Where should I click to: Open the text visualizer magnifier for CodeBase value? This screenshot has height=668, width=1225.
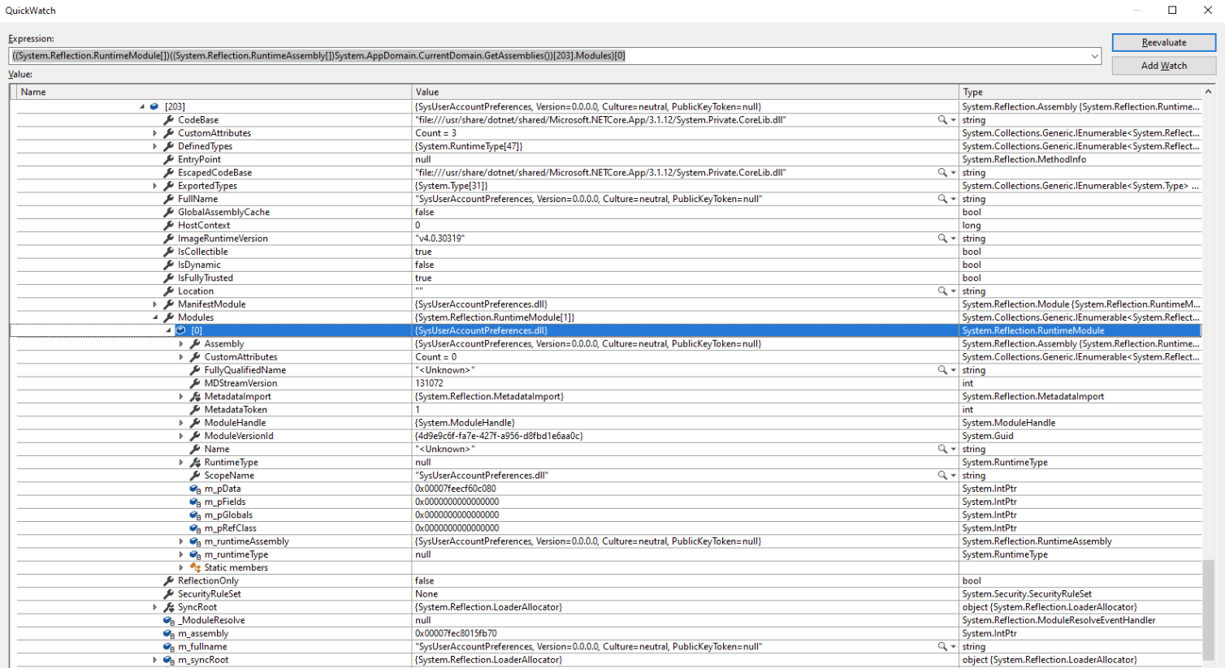(x=943, y=119)
